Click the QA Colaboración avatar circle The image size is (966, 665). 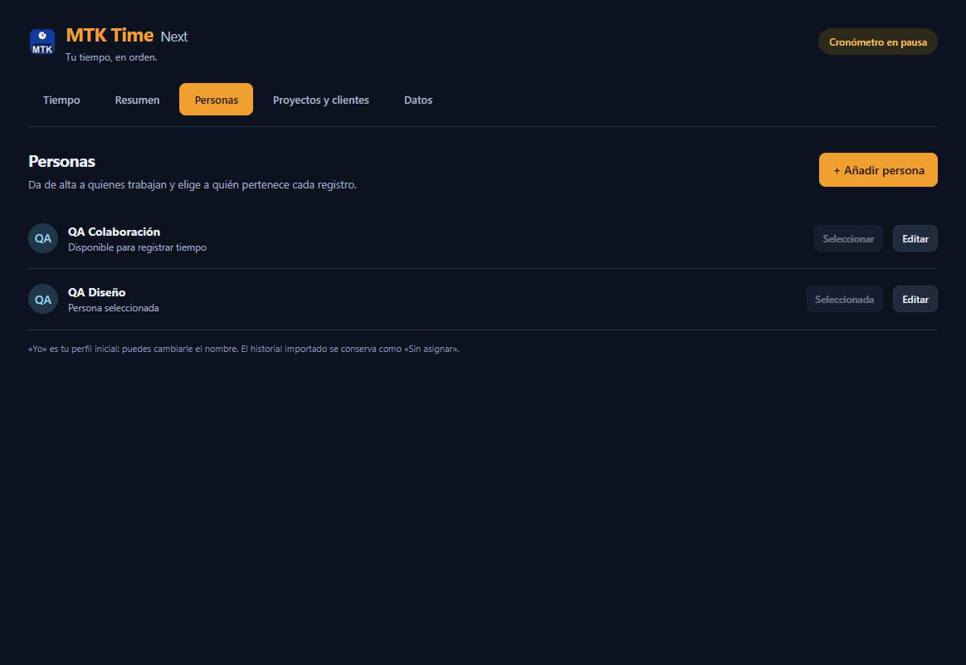tap(43, 238)
